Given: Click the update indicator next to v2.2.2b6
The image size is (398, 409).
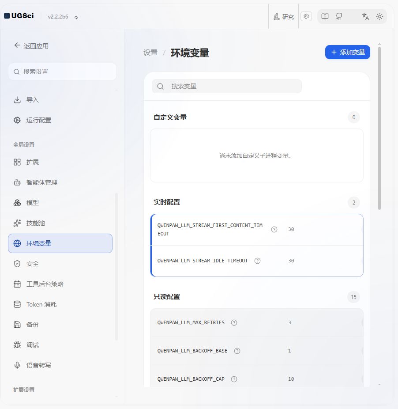Looking at the screenshot, I should tap(76, 17).
